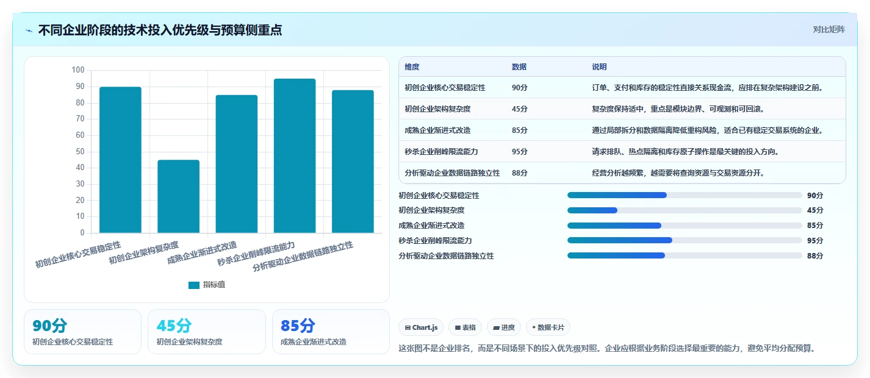Open the 90分 data card
The width and height of the screenshot is (870, 378).
pyautogui.click(x=82, y=332)
